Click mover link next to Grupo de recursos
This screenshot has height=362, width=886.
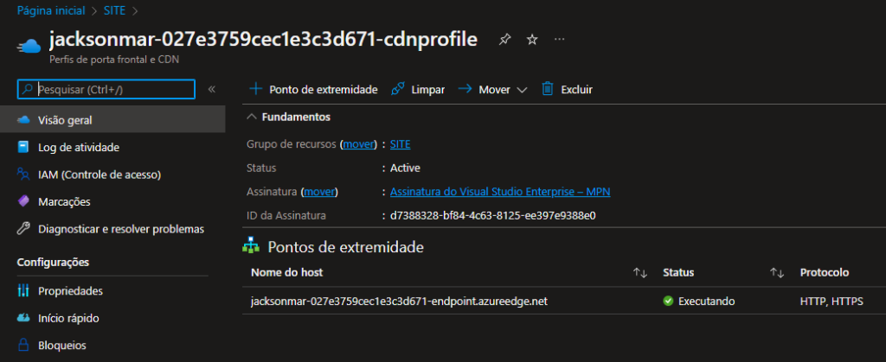coord(358,144)
